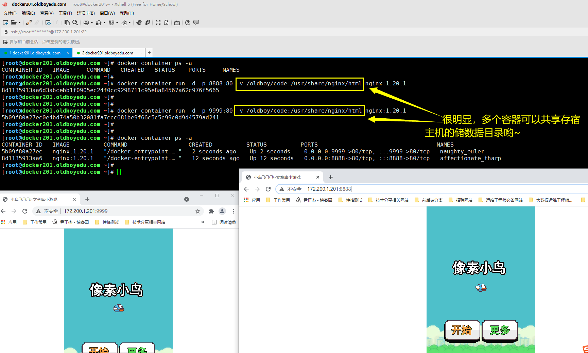This screenshot has height=353, width=588.
Task: Click the lock screen padlock toolbar icon
Action: pyautogui.click(x=166, y=22)
